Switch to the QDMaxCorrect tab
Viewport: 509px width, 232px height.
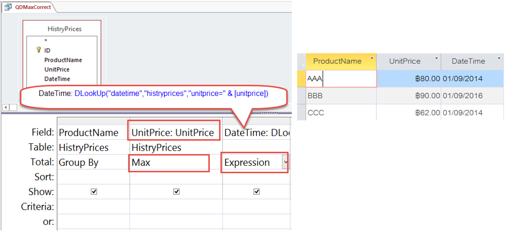[x=33, y=7]
